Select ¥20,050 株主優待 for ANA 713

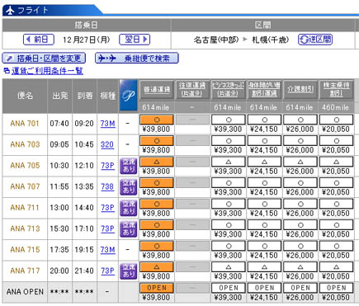point(336,225)
